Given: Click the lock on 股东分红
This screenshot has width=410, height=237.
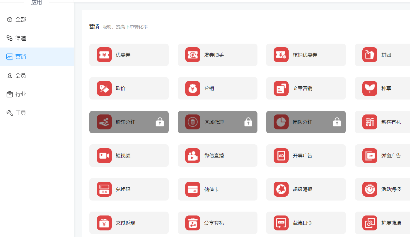Looking at the screenshot, I should click(160, 122).
